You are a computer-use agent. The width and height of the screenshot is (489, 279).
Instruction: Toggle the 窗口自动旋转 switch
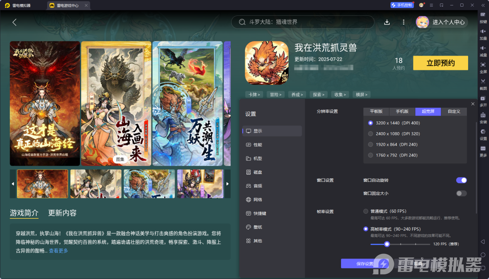pos(461,180)
